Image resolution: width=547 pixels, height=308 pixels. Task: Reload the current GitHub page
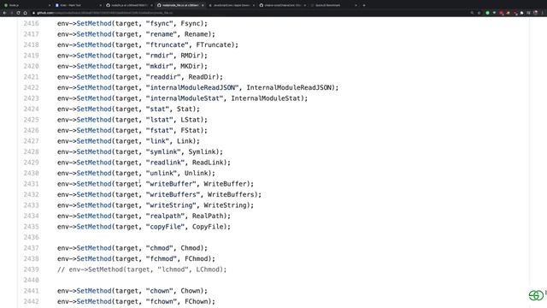18,13
